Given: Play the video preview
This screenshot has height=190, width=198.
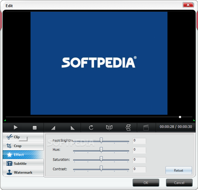Looking at the screenshot, I should (x=16, y=127).
